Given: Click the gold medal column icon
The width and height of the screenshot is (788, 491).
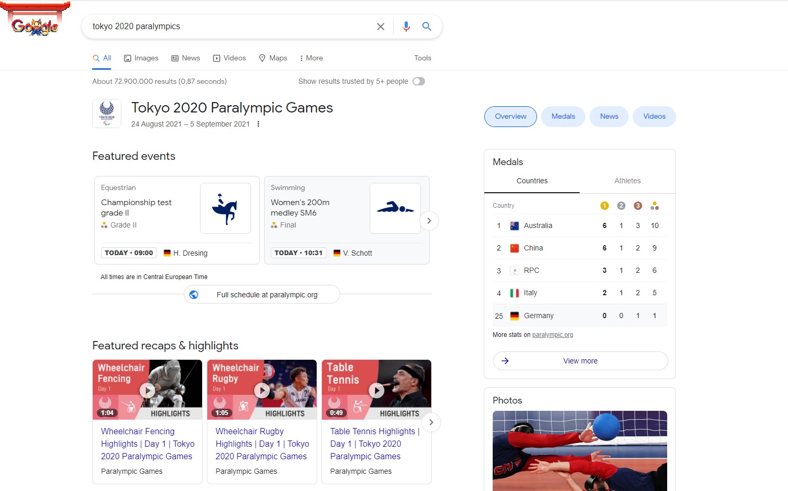Looking at the screenshot, I should [604, 205].
